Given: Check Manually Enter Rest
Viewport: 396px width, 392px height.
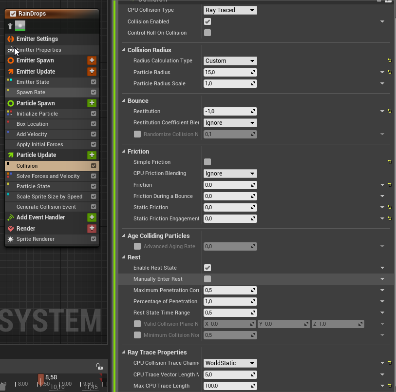Looking at the screenshot, I should [207, 279].
